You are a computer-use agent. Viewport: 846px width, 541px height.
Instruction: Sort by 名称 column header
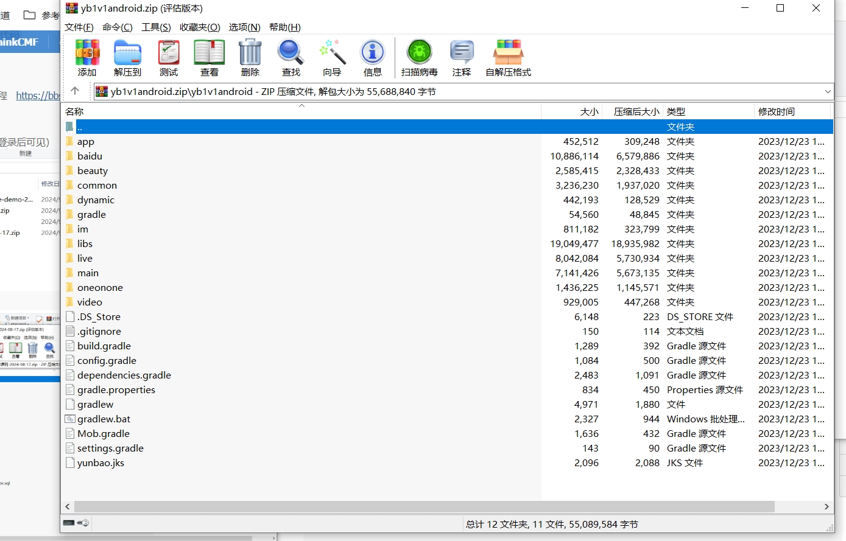(301, 111)
